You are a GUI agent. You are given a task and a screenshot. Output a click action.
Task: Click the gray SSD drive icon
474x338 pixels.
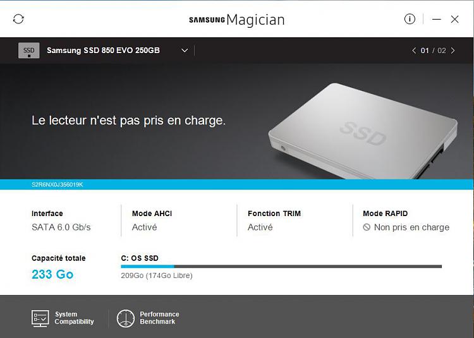point(28,50)
